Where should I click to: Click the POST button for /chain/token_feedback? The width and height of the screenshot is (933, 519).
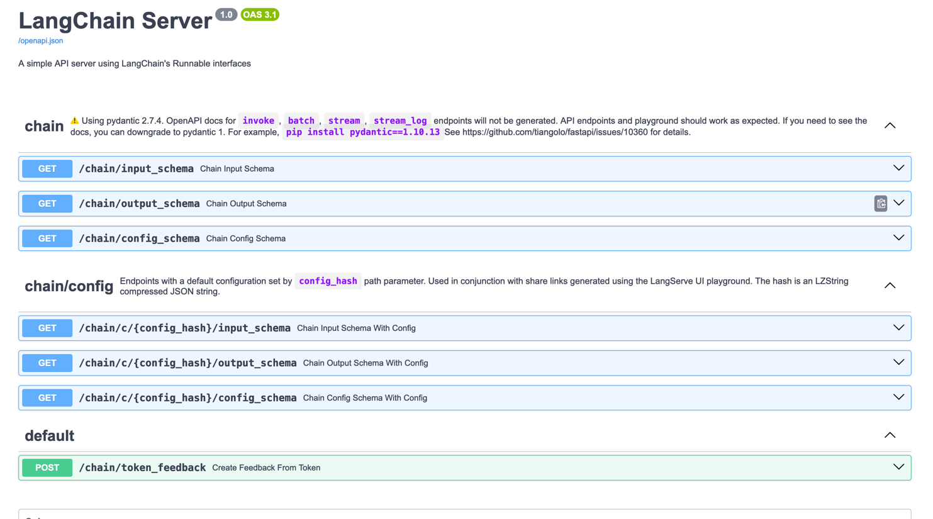pos(47,467)
